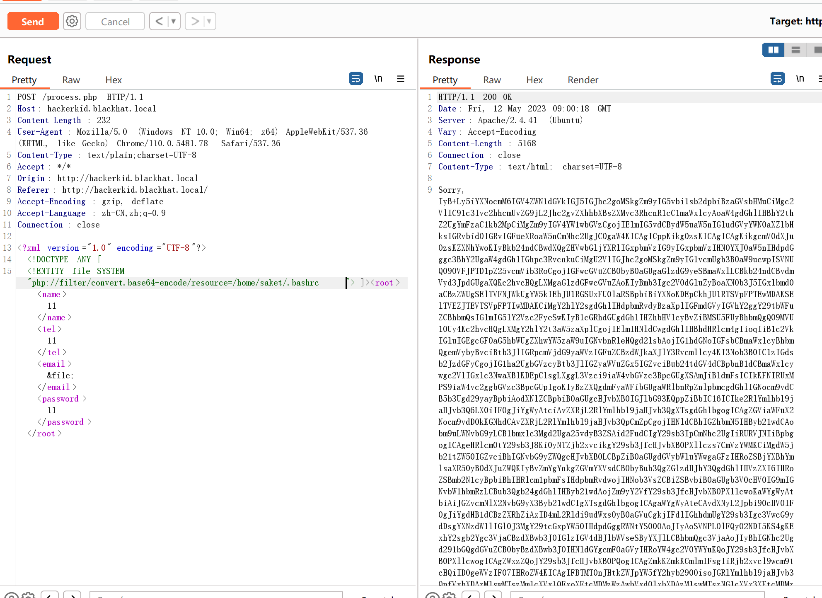Select side-by-side layout icon
Screen dimensions: 822x598
tap(774, 50)
